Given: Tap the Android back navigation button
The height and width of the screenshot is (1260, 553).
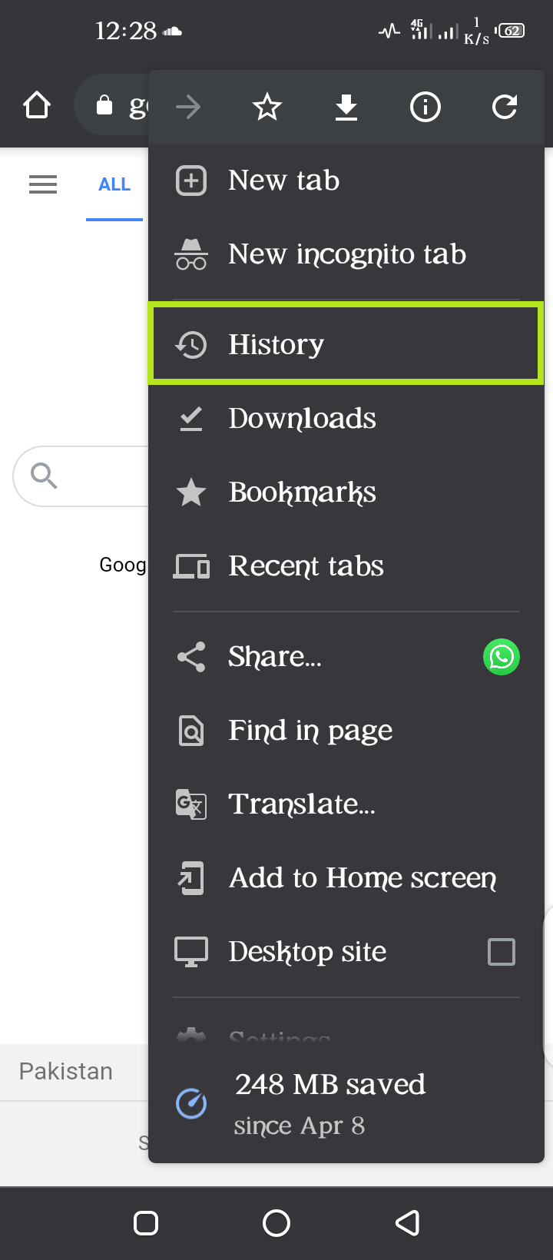Looking at the screenshot, I should [x=407, y=1223].
